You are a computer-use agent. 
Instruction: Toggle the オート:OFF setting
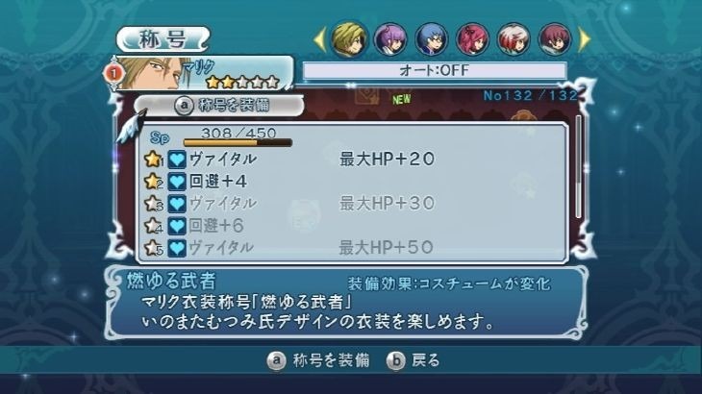click(x=435, y=71)
